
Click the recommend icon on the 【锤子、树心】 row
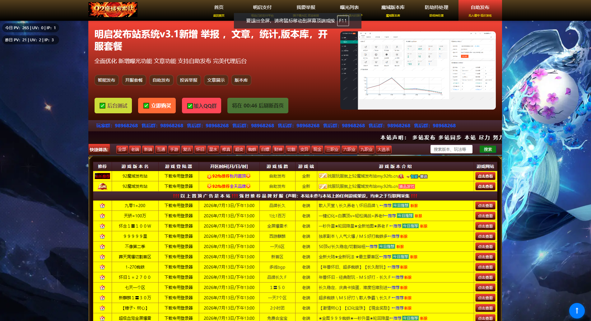(102, 308)
